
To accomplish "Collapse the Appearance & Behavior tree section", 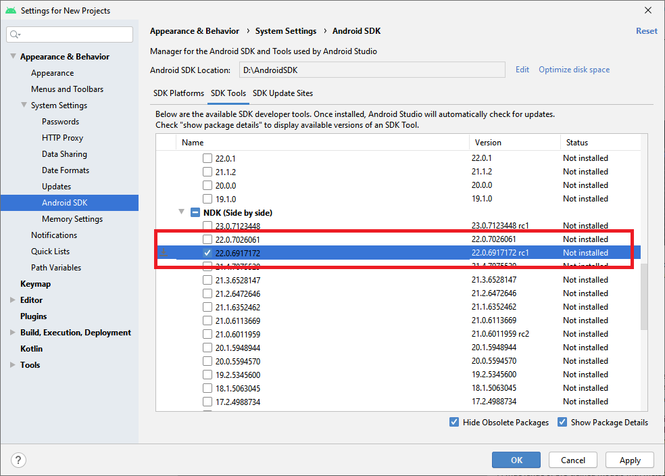I will click(x=13, y=56).
